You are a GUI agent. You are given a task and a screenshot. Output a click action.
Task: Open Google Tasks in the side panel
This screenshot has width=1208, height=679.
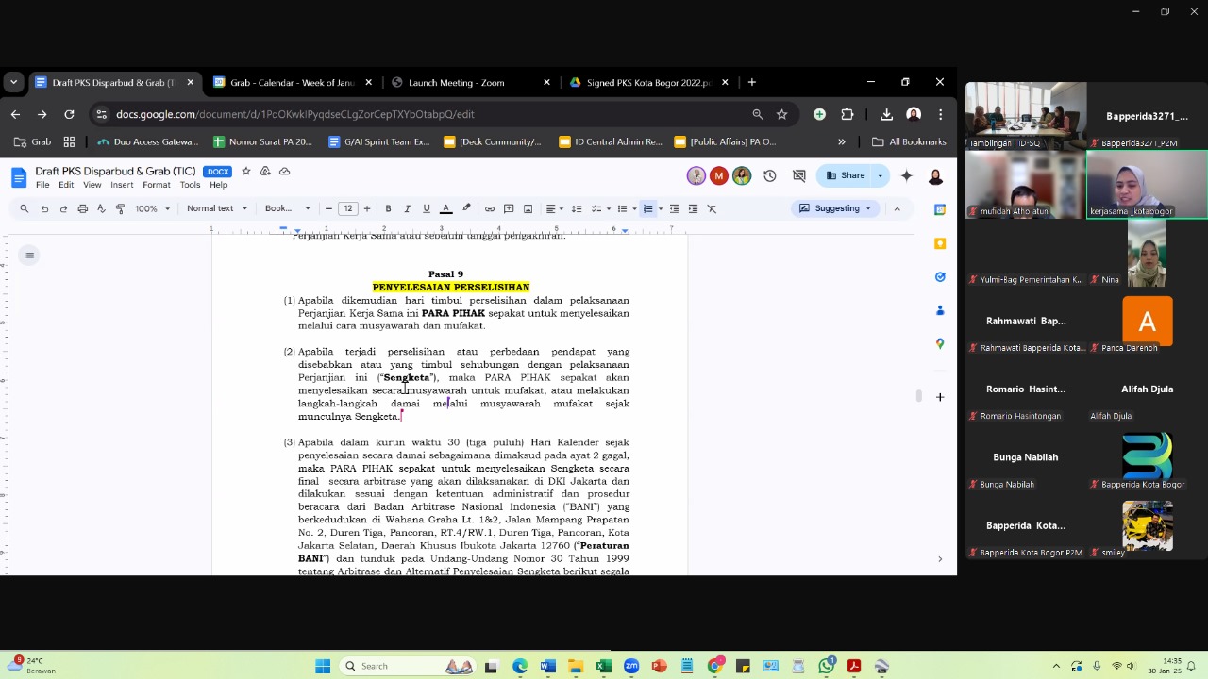940,277
